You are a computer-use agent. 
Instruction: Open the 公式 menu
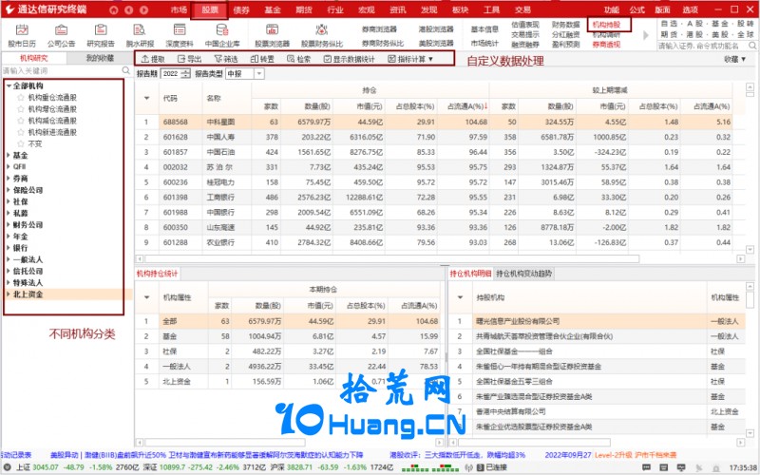coord(636,9)
